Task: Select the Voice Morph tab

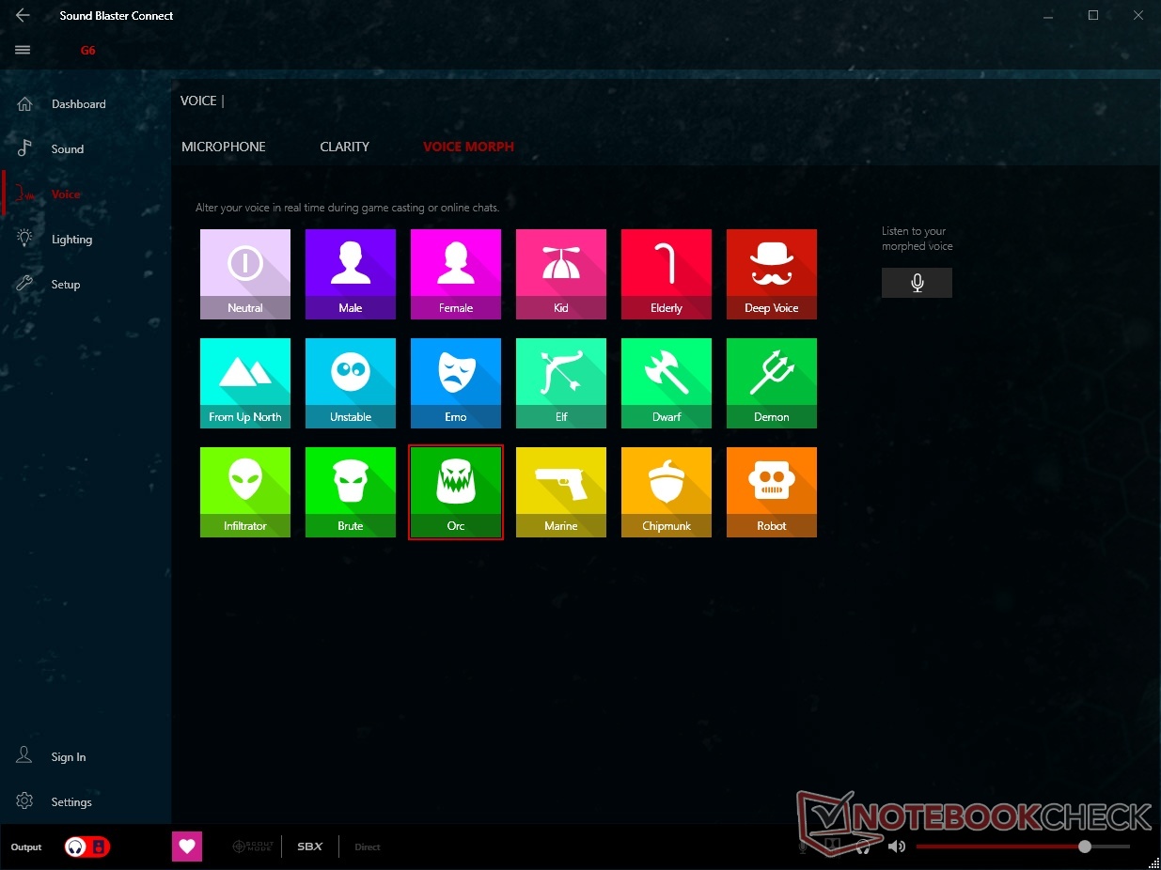Action: click(x=468, y=147)
